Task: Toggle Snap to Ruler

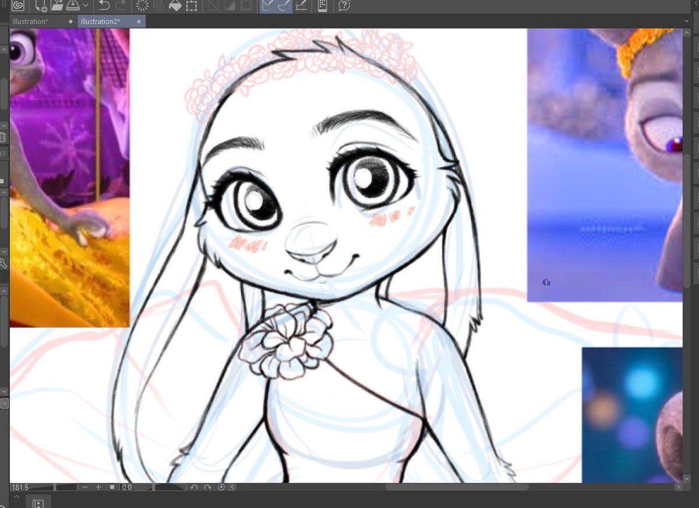Action: (x=268, y=6)
